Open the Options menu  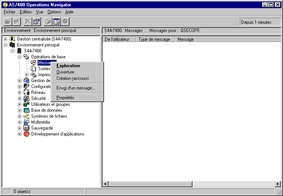point(54,12)
